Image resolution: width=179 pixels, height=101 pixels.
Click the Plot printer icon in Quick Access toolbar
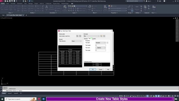coord(14,1)
